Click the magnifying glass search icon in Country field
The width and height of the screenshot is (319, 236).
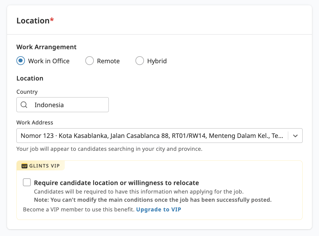pos(24,105)
